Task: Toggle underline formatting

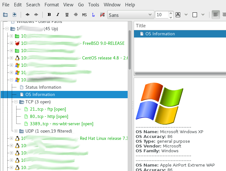Action: [x=67, y=15]
